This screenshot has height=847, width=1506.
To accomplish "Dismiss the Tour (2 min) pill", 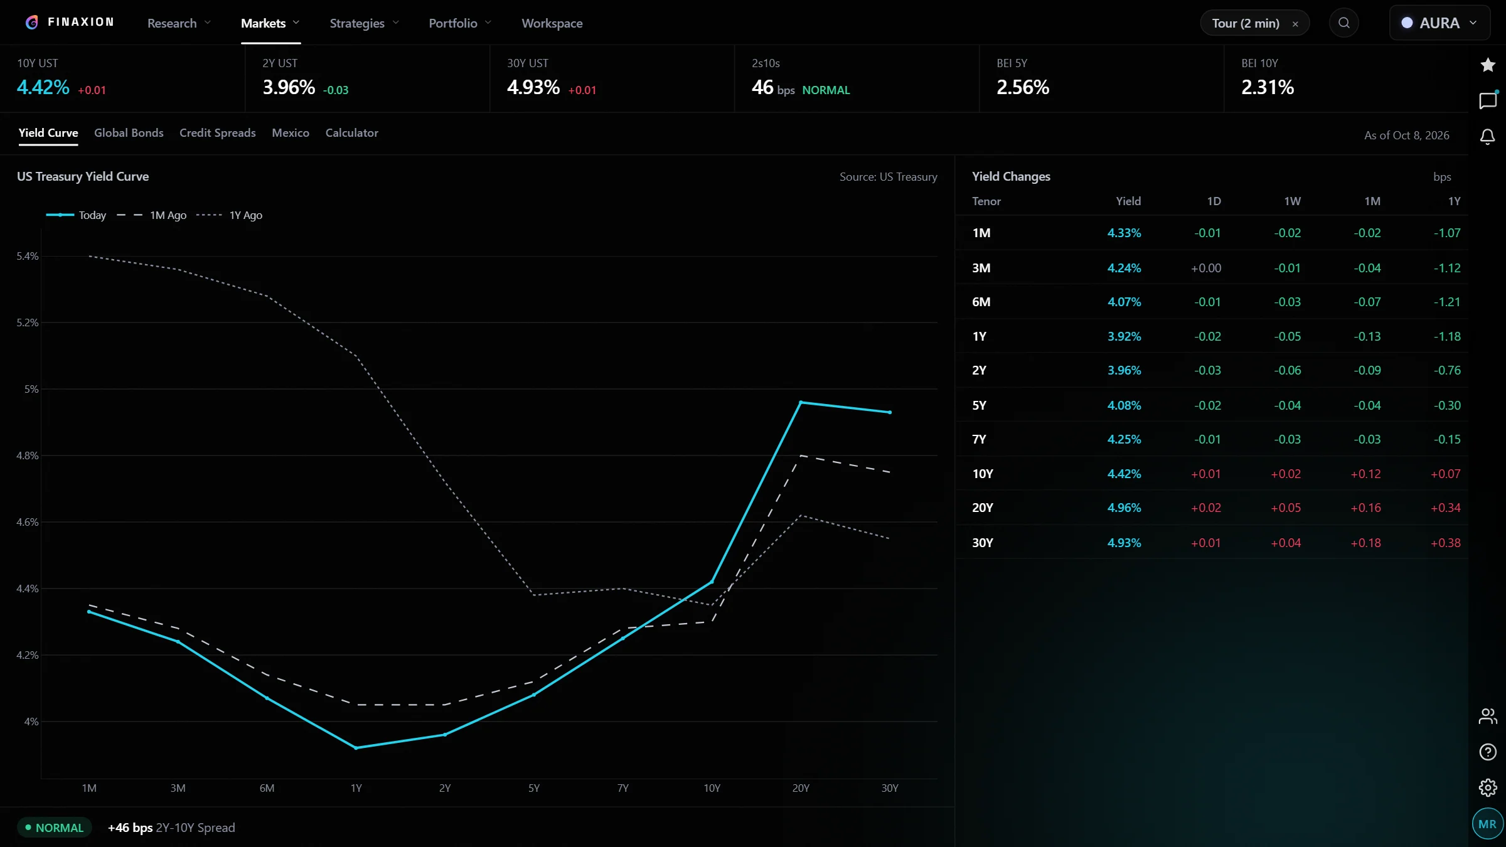I will (1295, 24).
